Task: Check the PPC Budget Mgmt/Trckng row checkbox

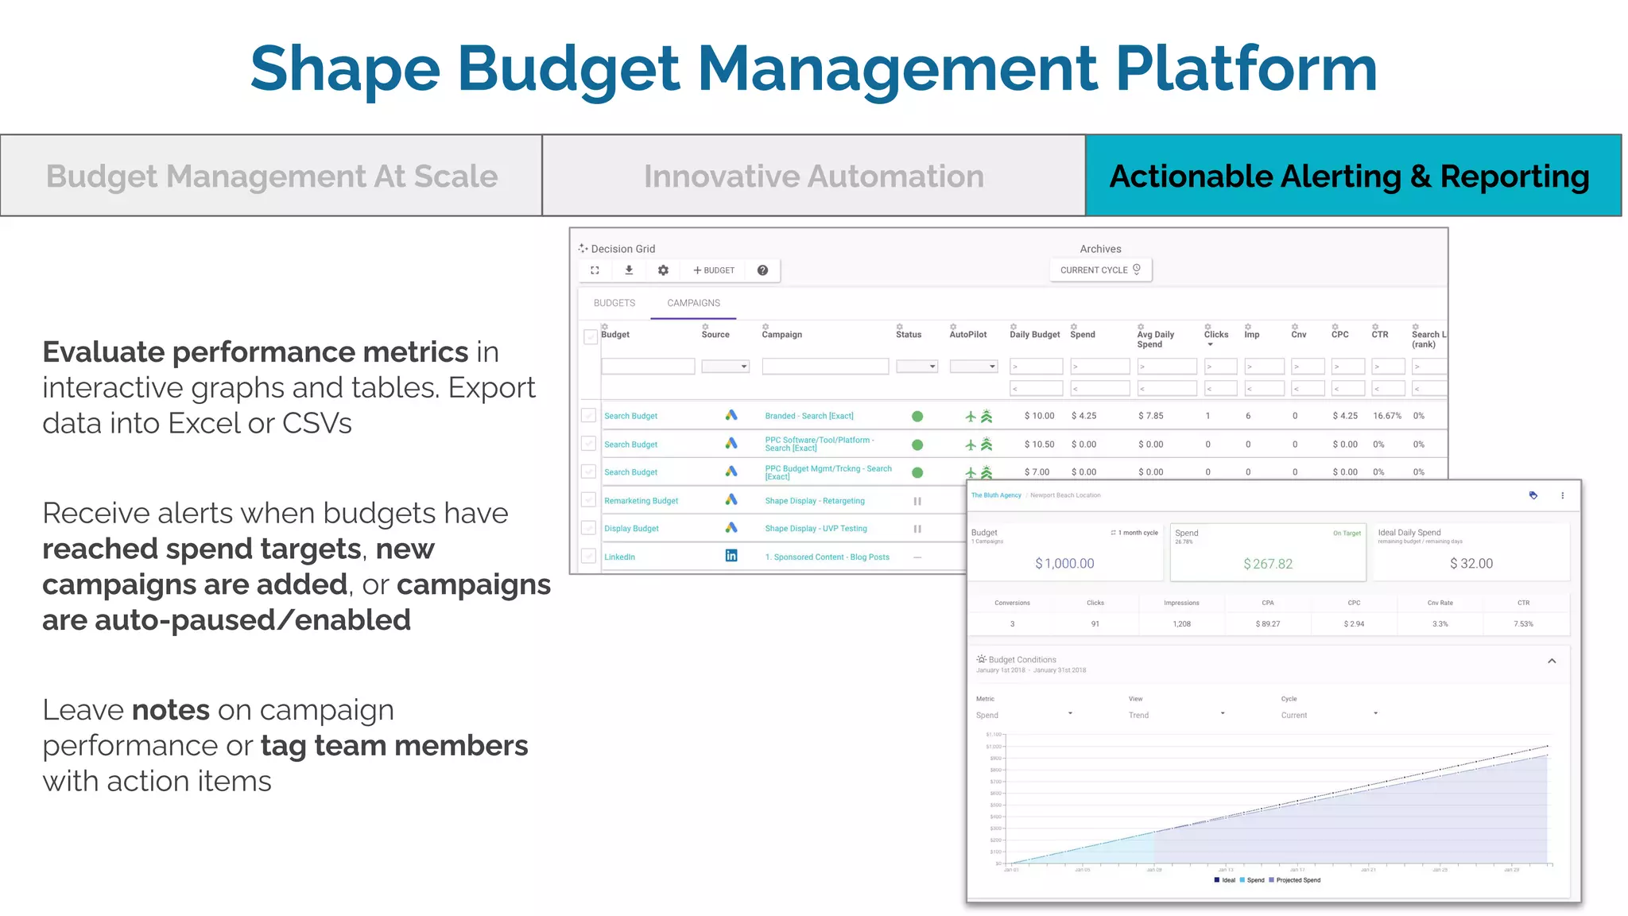Action: (589, 472)
